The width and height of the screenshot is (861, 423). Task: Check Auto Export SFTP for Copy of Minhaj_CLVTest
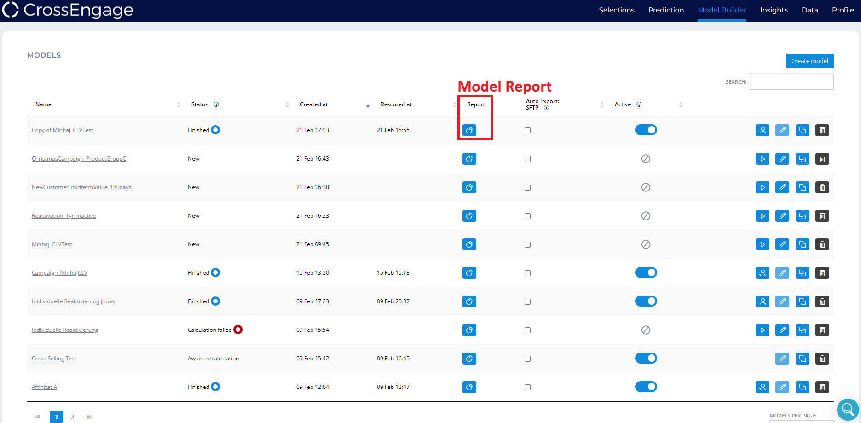click(x=527, y=130)
